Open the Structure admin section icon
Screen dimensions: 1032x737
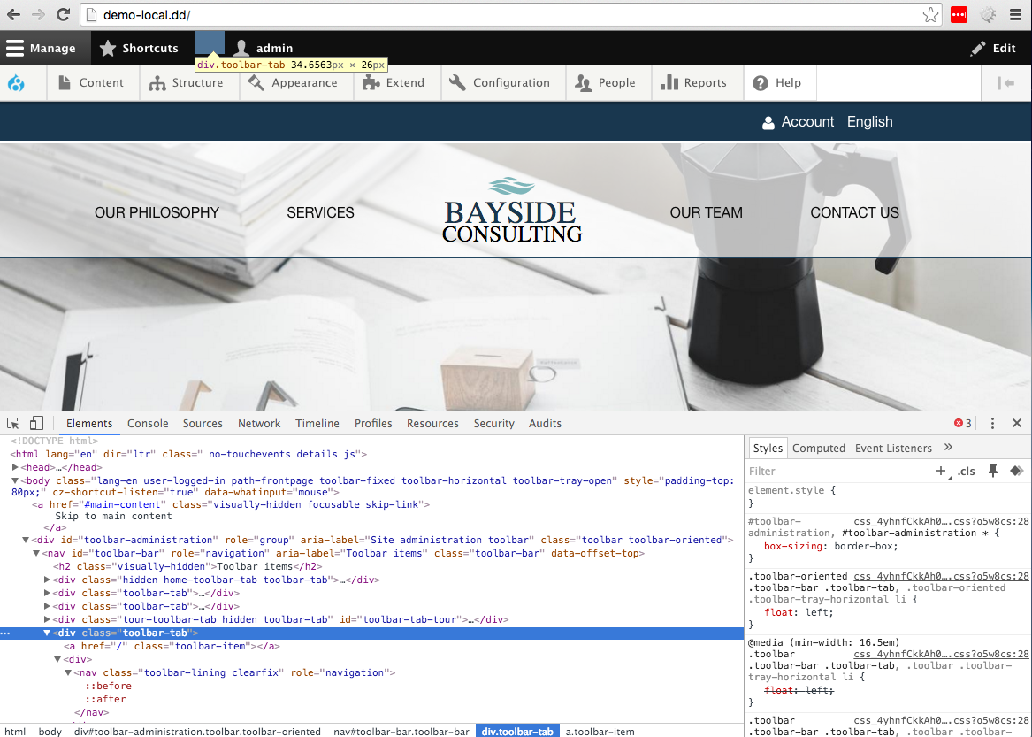[157, 82]
